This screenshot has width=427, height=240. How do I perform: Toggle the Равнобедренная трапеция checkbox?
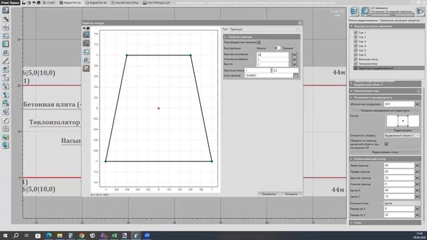pyautogui.click(x=259, y=43)
